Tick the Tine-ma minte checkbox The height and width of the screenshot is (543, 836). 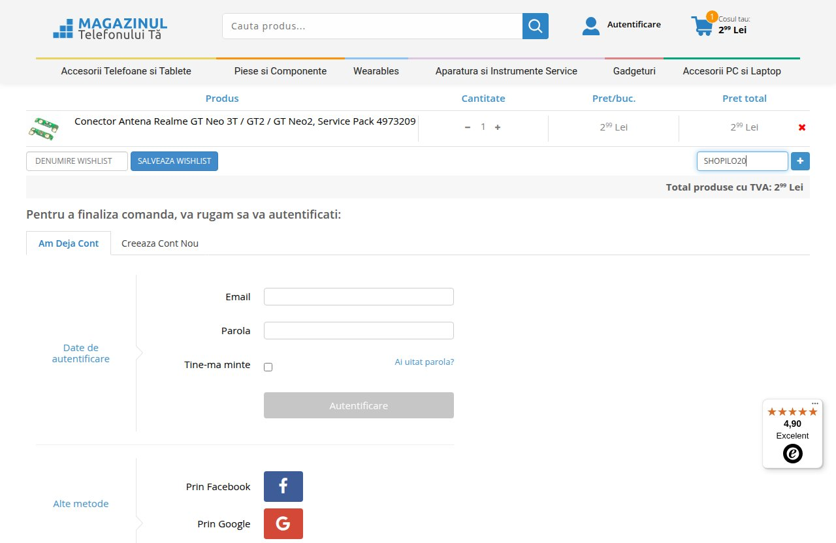coord(268,367)
